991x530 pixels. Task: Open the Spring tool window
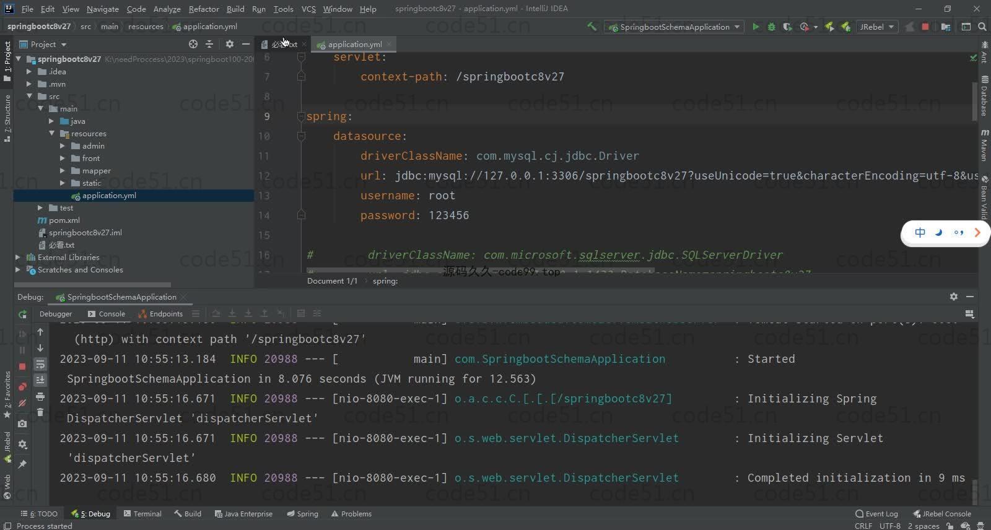(x=302, y=514)
